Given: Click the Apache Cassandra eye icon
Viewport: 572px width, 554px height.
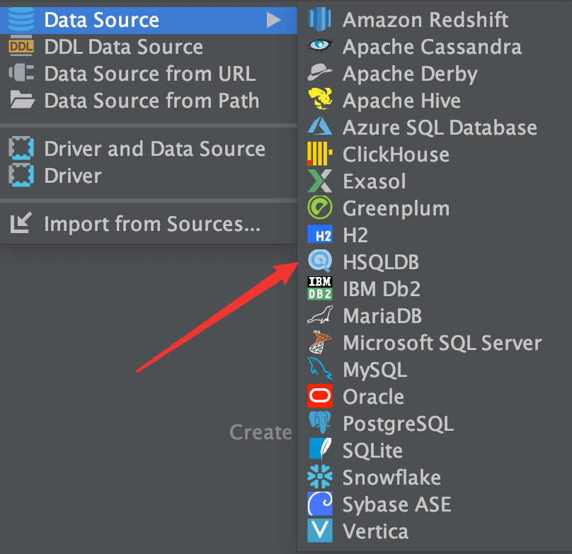Looking at the screenshot, I should (x=319, y=45).
